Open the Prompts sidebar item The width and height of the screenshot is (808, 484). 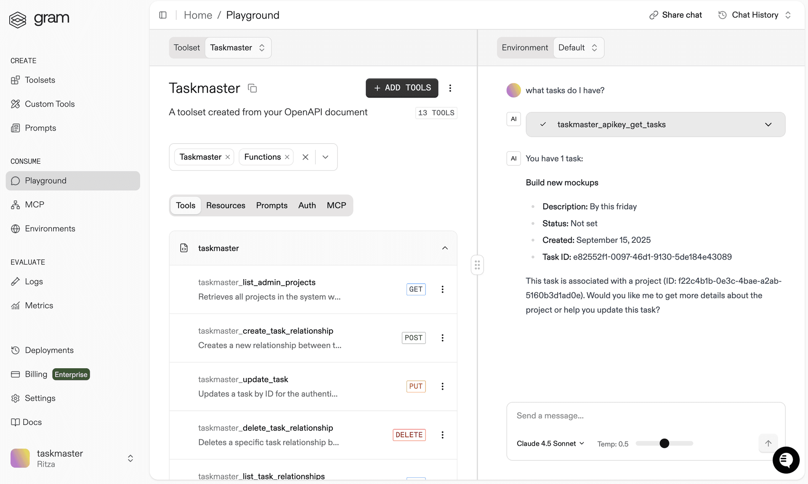coord(40,128)
